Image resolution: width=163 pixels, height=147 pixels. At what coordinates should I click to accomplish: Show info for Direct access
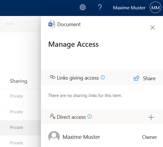tap(90, 116)
